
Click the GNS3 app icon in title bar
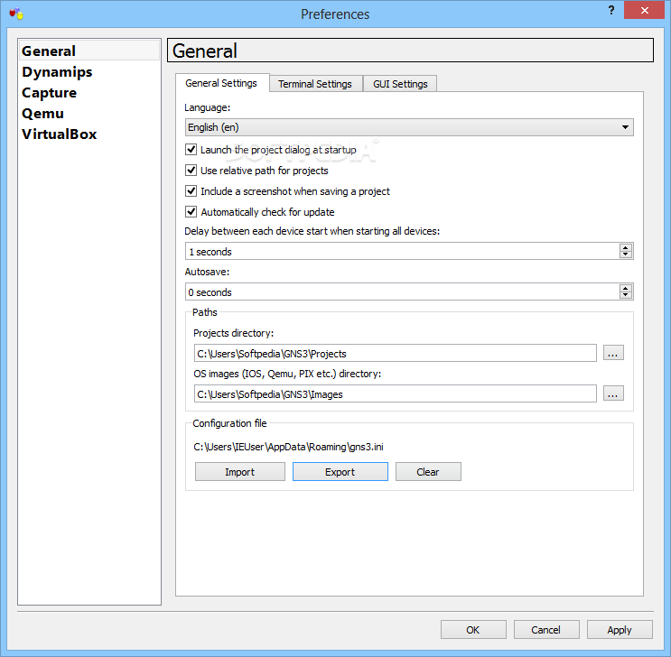pyautogui.click(x=16, y=14)
